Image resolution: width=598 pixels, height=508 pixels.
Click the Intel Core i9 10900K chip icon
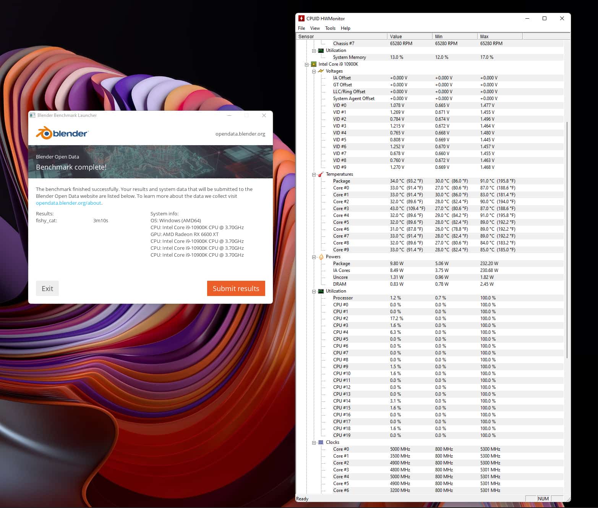coord(314,64)
